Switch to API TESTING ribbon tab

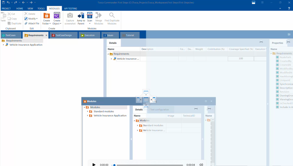coord(71,9)
